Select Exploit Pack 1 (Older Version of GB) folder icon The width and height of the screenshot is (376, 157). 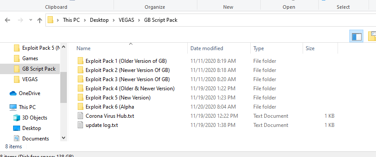click(80, 61)
